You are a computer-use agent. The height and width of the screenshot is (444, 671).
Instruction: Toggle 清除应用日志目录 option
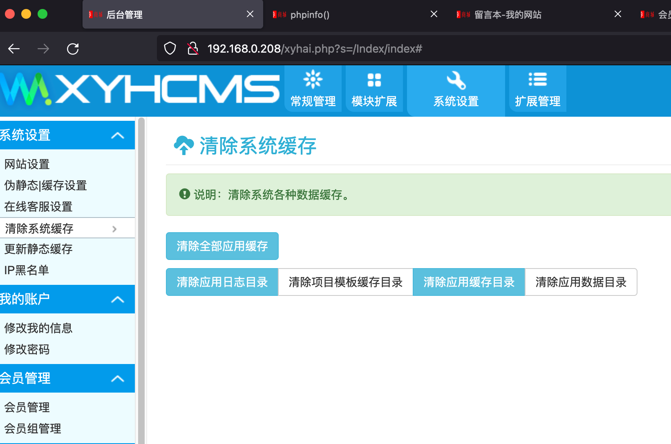click(x=222, y=282)
